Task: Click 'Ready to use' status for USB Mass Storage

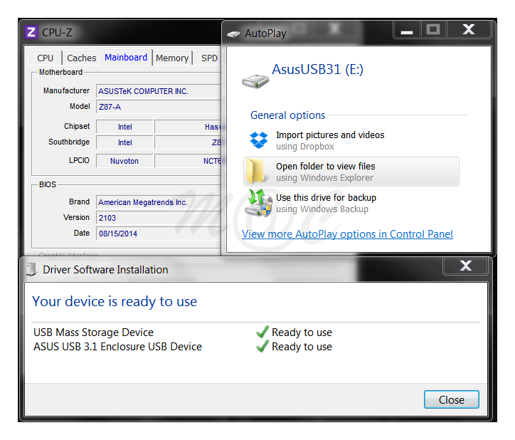Action: [x=302, y=332]
